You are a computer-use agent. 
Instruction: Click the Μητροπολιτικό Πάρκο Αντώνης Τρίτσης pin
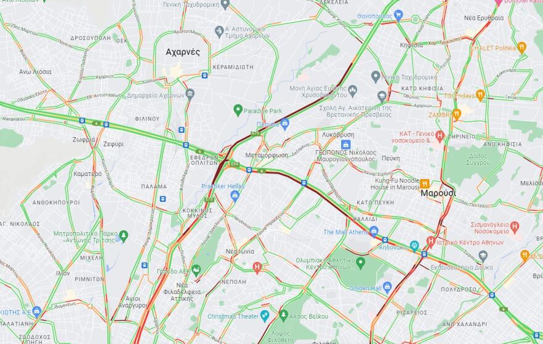[x=123, y=236]
